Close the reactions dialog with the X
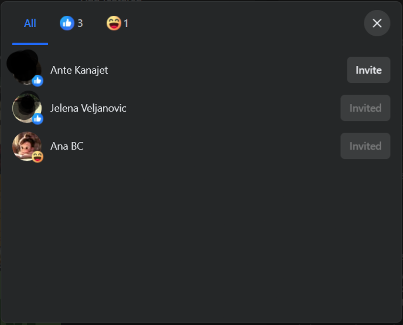The image size is (403, 325). [377, 23]
